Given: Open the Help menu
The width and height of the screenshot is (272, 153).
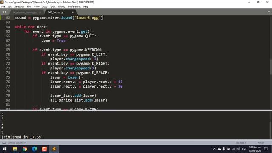Looking at the screenshot, I should pyautogui.click(x=86, y=7).
